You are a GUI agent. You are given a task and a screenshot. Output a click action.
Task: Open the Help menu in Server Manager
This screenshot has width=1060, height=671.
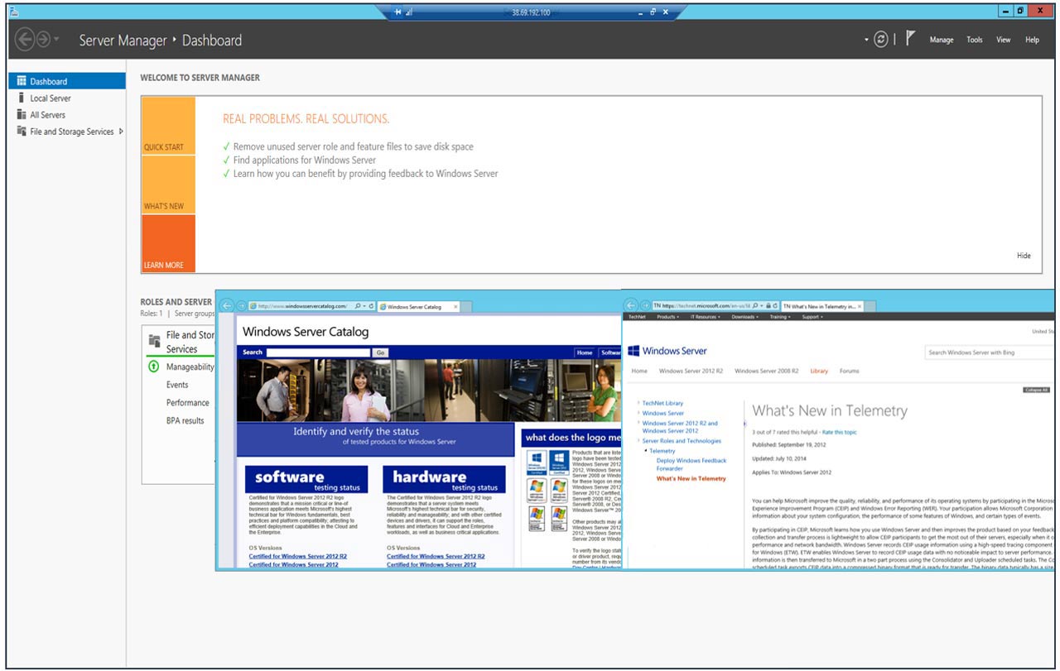[1032, 40]
